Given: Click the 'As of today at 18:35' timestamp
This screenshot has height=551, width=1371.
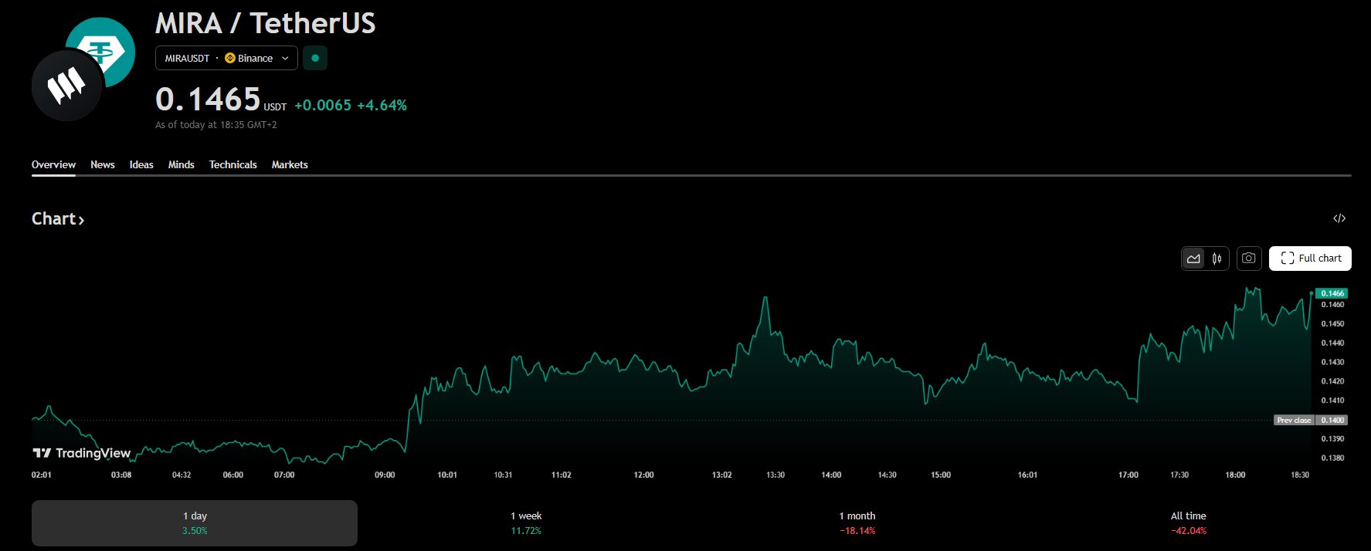Looking at the screenshot, I should (216, 124).
